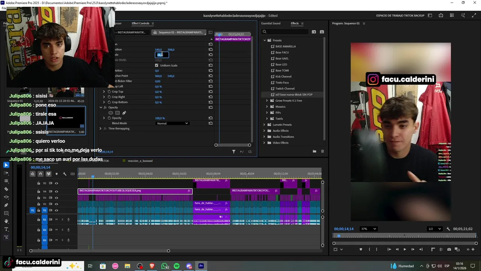Collapse the Opacity effect group
This screenshot has width=481, height=271.
(x=101, y=108)
